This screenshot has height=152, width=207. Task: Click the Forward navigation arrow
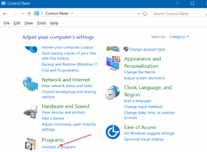pyautogui.click(x=15, y=14)
